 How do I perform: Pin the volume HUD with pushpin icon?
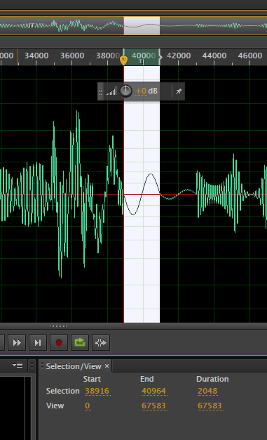pyautogui.click(x=179, y=91)
